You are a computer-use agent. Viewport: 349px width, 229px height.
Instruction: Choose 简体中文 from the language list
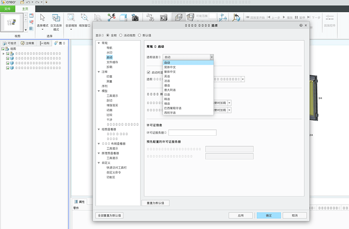pos(171,67)
